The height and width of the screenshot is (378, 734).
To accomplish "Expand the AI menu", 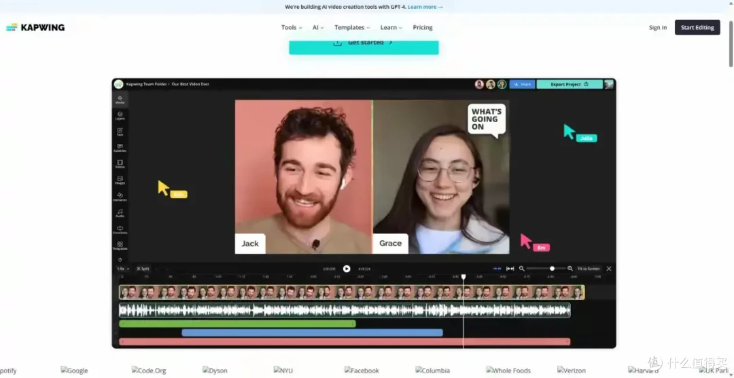I will click(x=318, y=28).
